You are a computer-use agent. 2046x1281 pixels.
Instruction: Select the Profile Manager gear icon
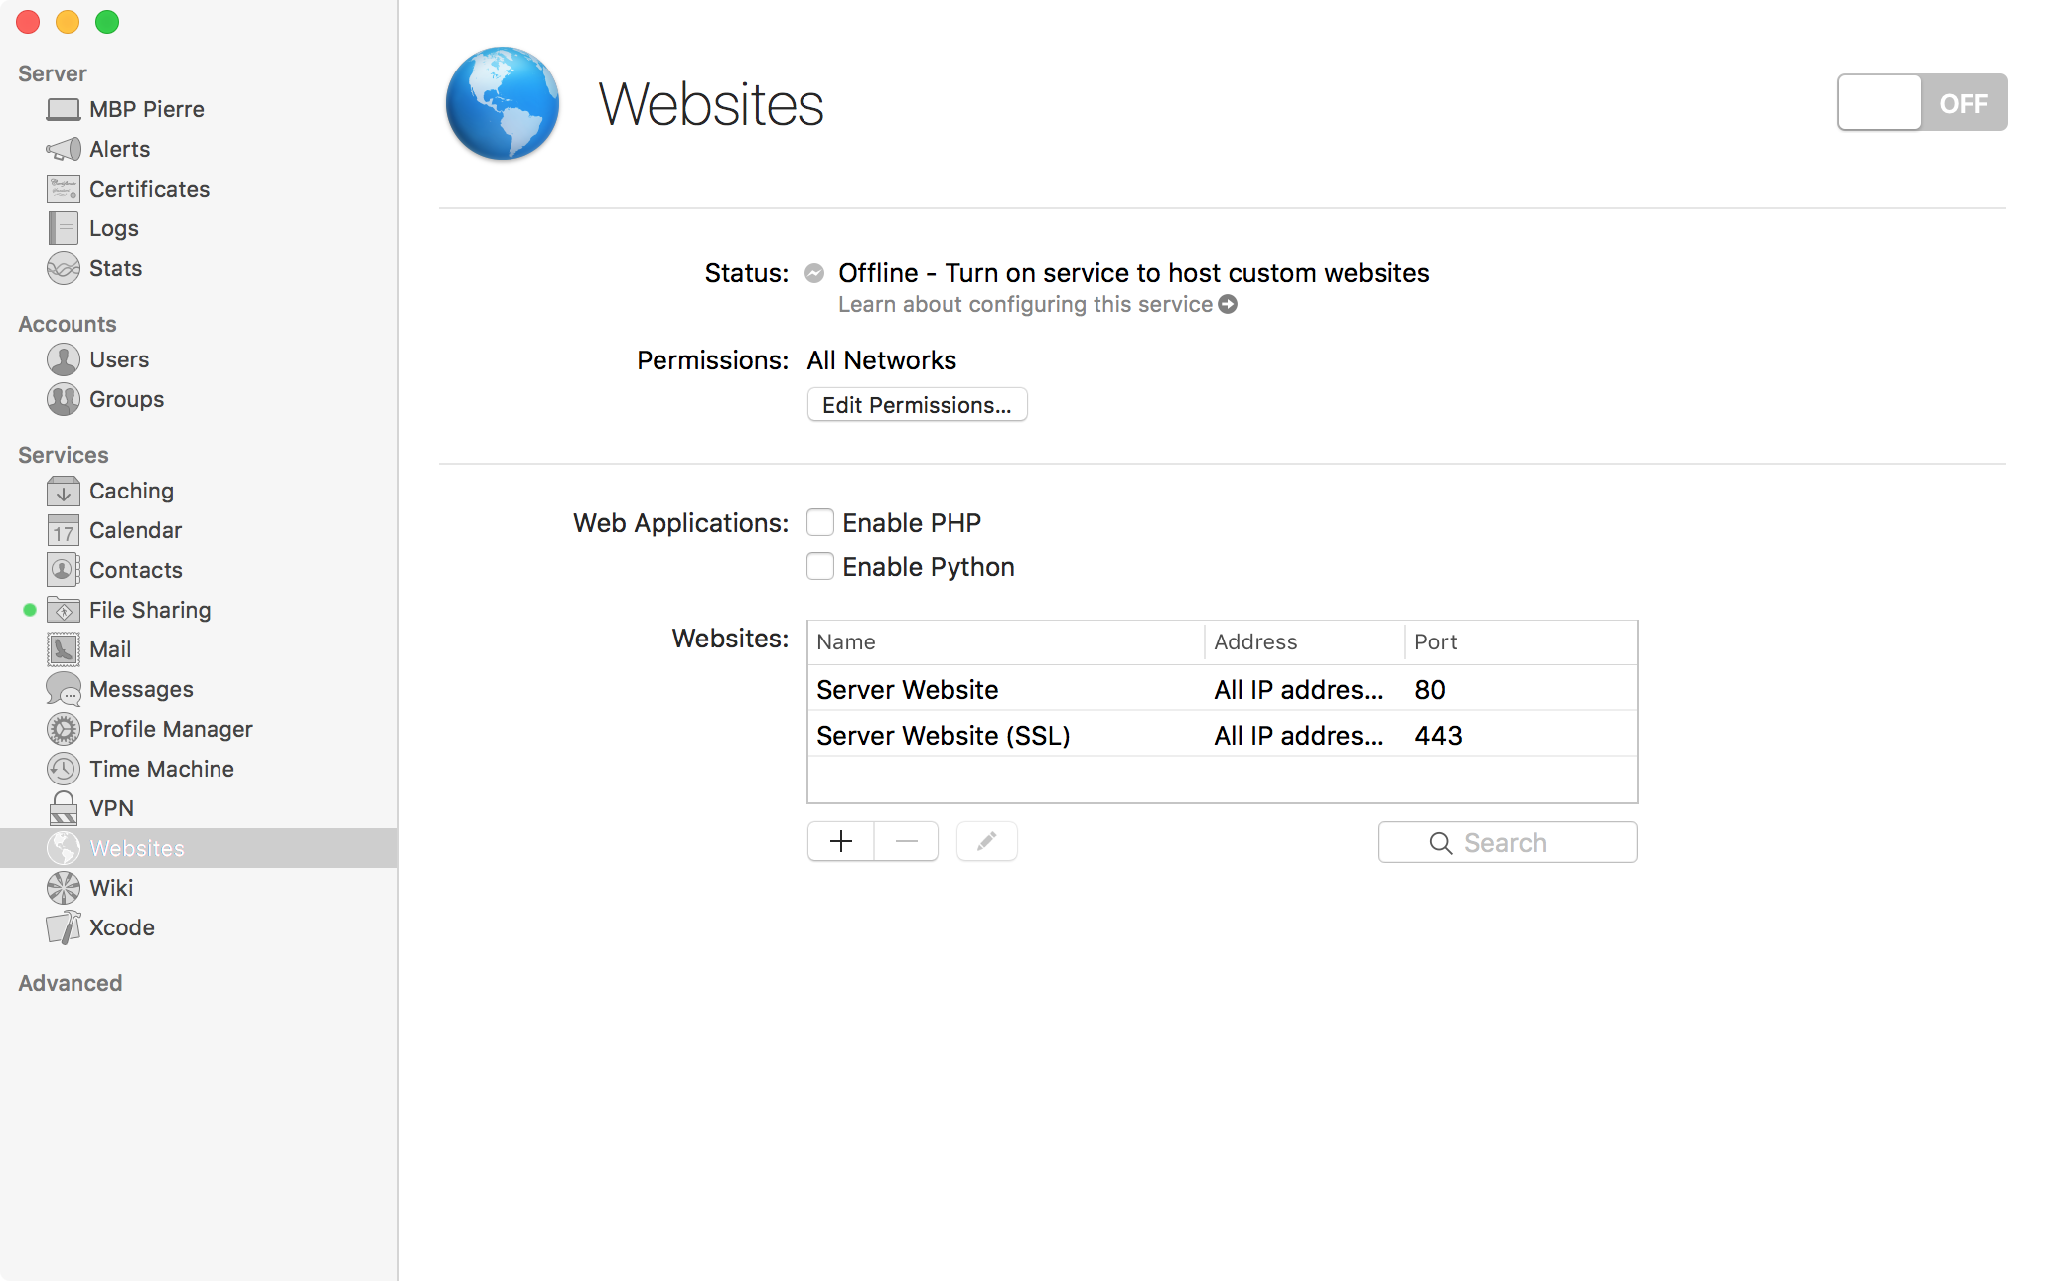tap(64, 729)
